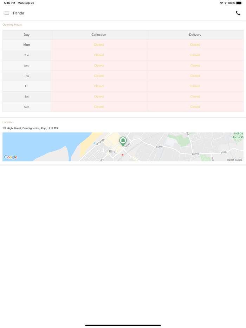This screenshot has height=328, width=246.
Task: Click the Opening Hours heading
Action: (x=12, y=25)
